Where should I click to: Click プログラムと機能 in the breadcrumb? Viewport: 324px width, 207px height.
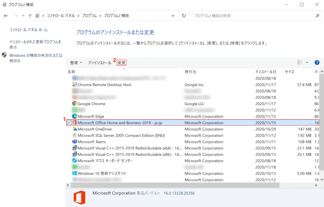coord(116,16)
